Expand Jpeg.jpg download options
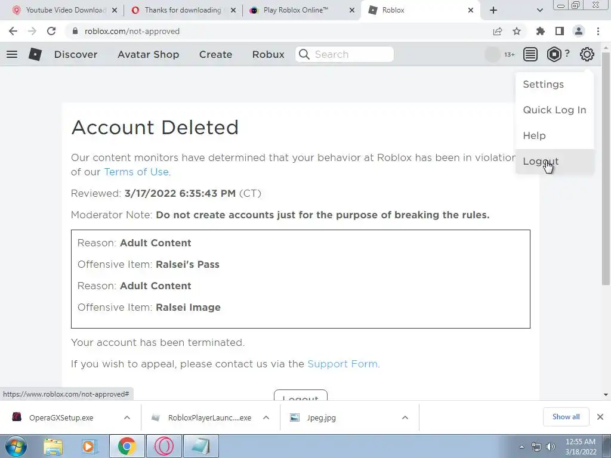611x458 pixels. click(405, 417)
